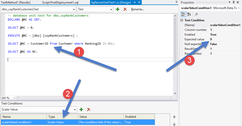Screen dimensions: 242x126
Task: Select the Row number property value
Action: point(225,54)
